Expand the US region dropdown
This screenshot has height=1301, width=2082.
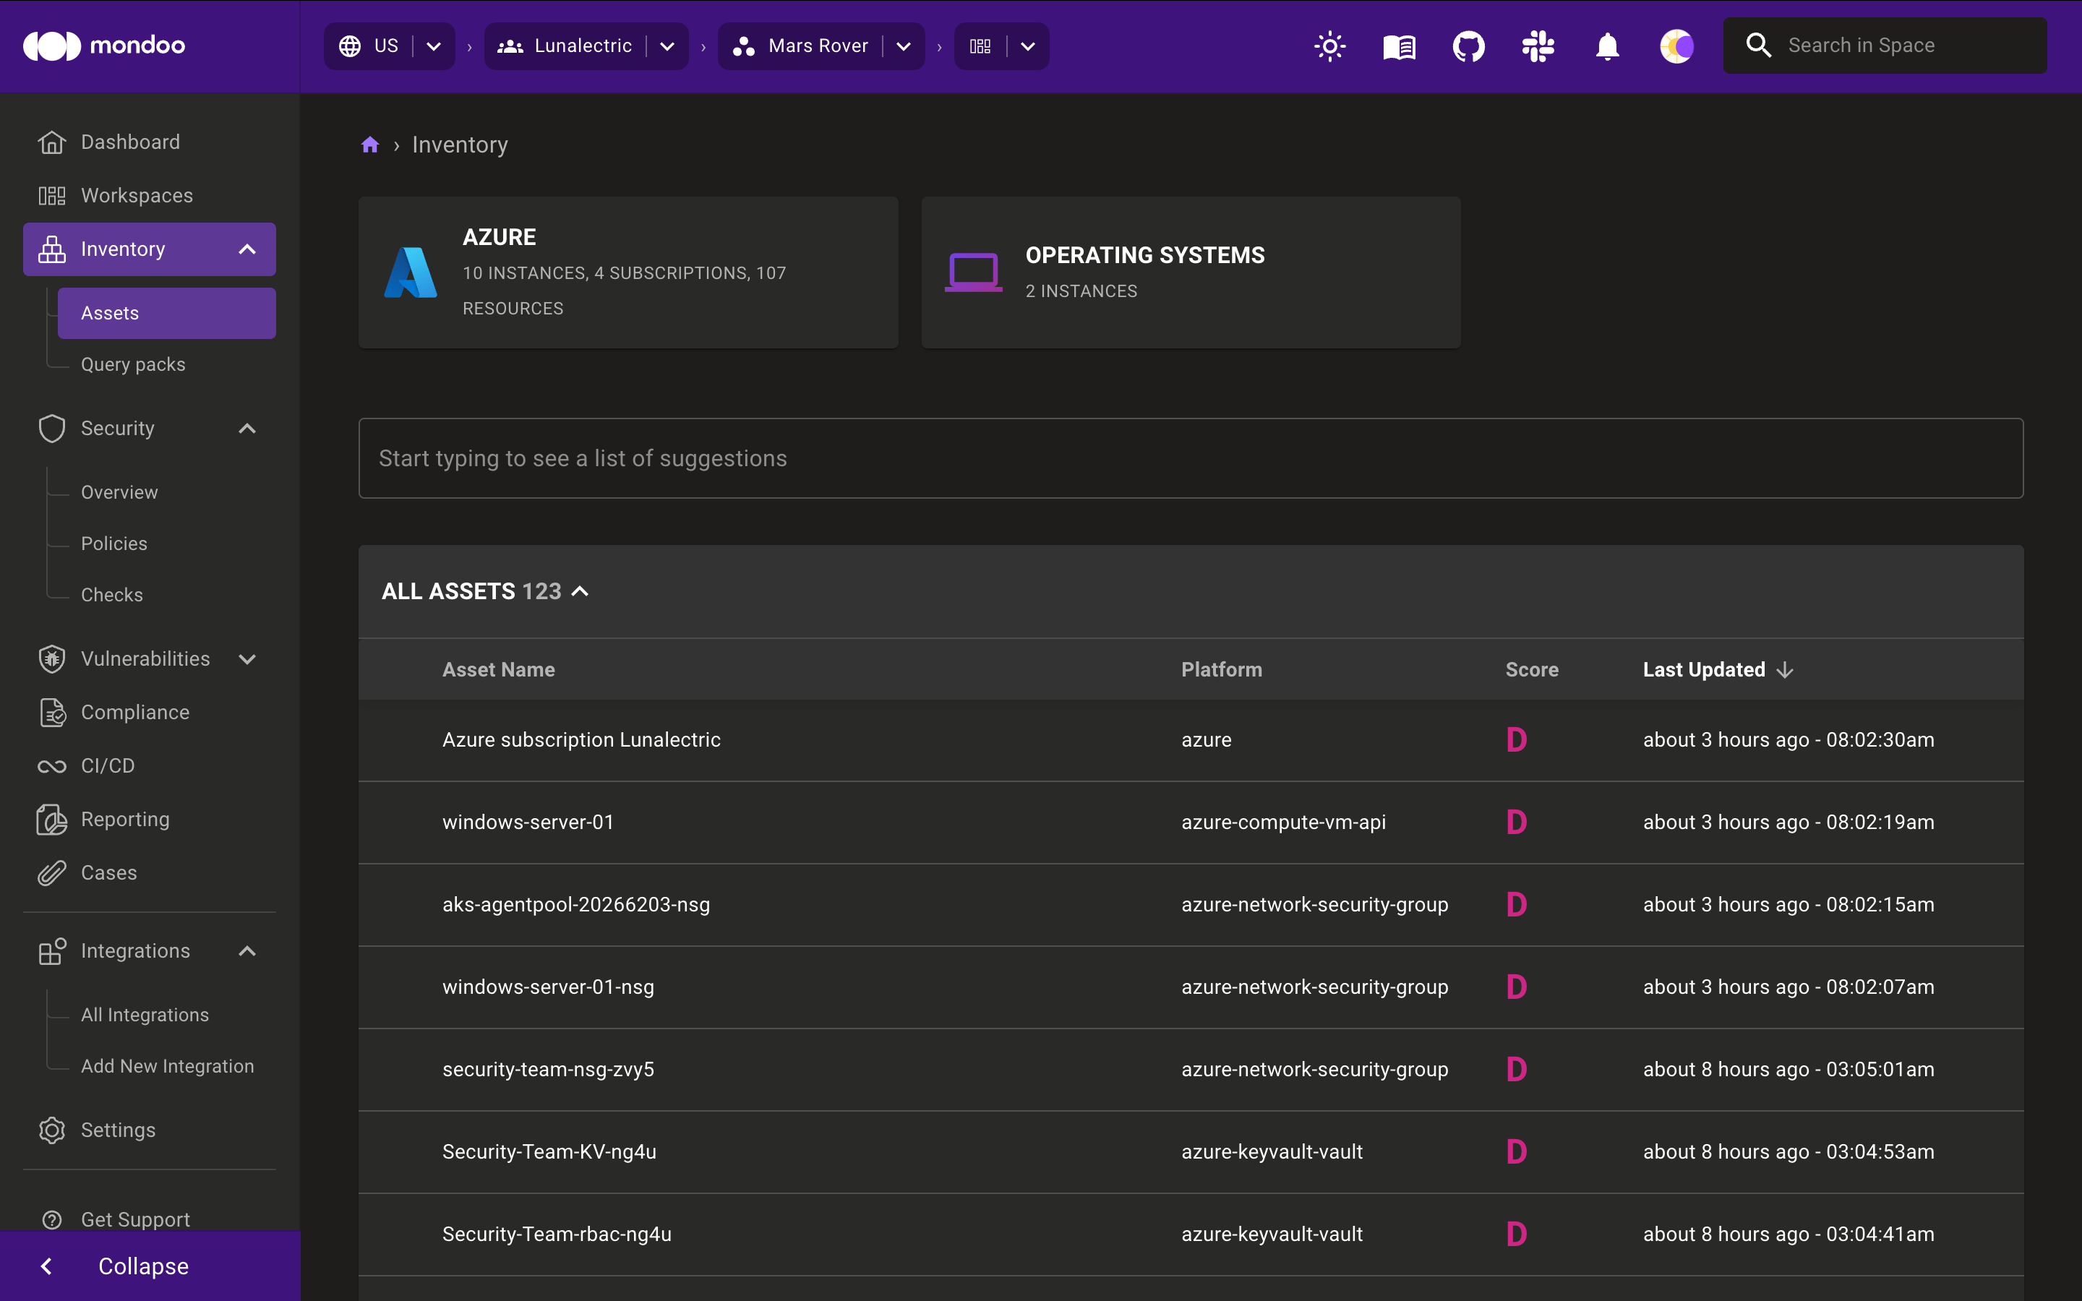(x=434, y=45)
